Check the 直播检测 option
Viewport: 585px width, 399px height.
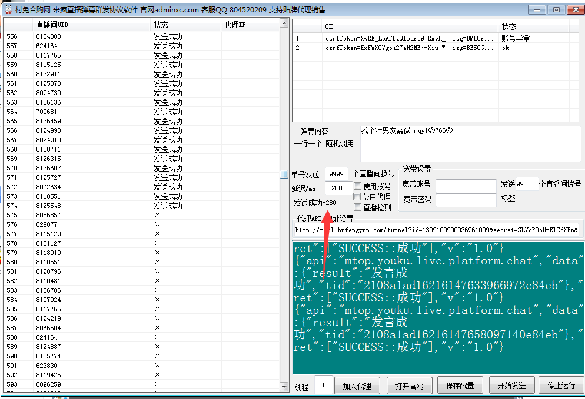(358, 207)
